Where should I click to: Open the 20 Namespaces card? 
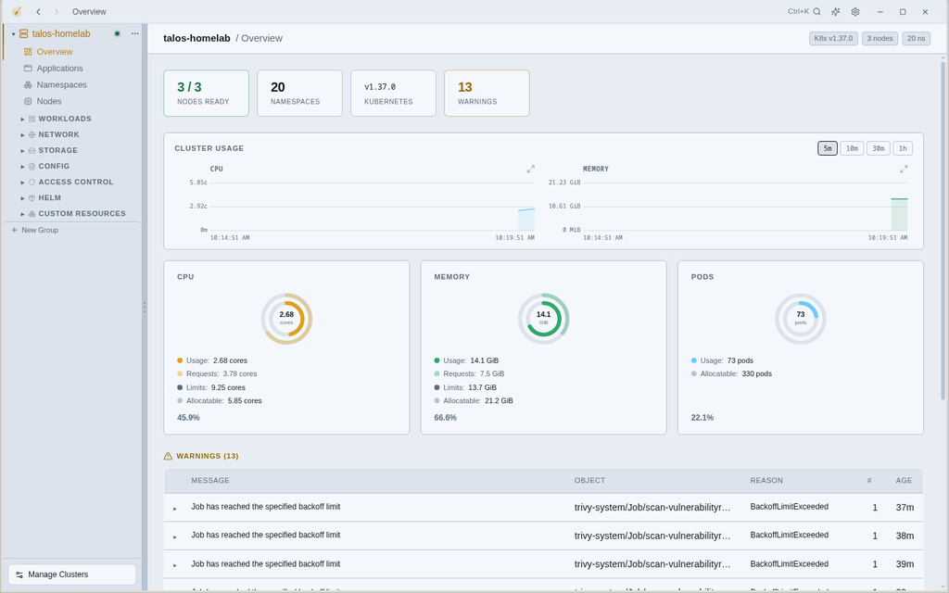click(x=299, y=94)
